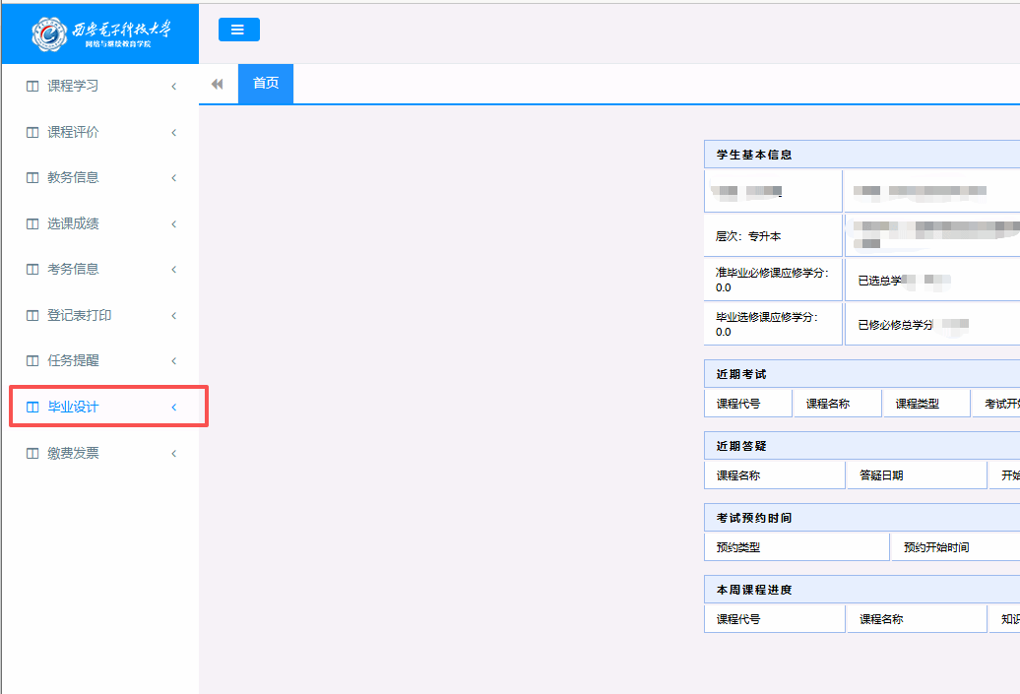Image resolution: width=1020 pixels, height=694 pixels.
Task: Expand the 考务信息 chevron arrow
Action: 174,270
